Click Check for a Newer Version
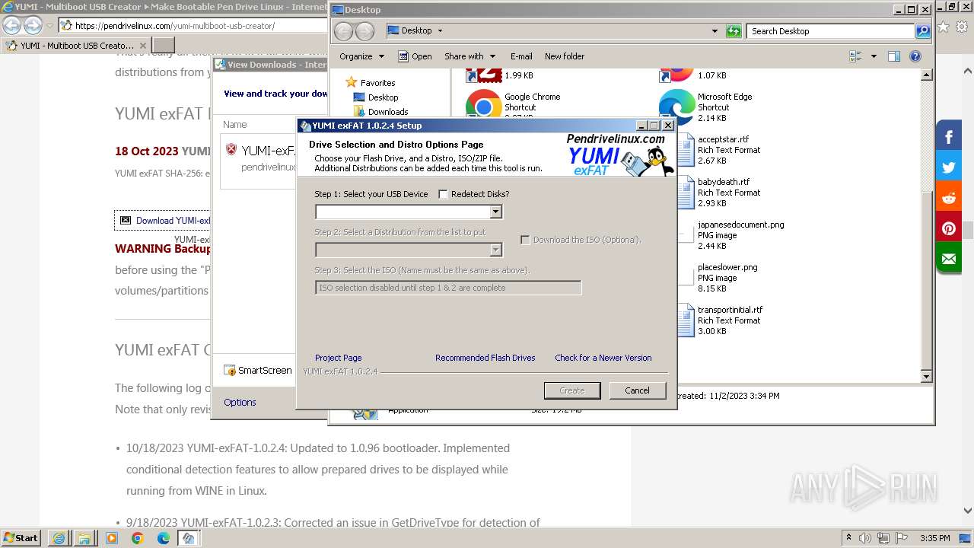Screen dimensions: 974x548 tap(603, 358)
